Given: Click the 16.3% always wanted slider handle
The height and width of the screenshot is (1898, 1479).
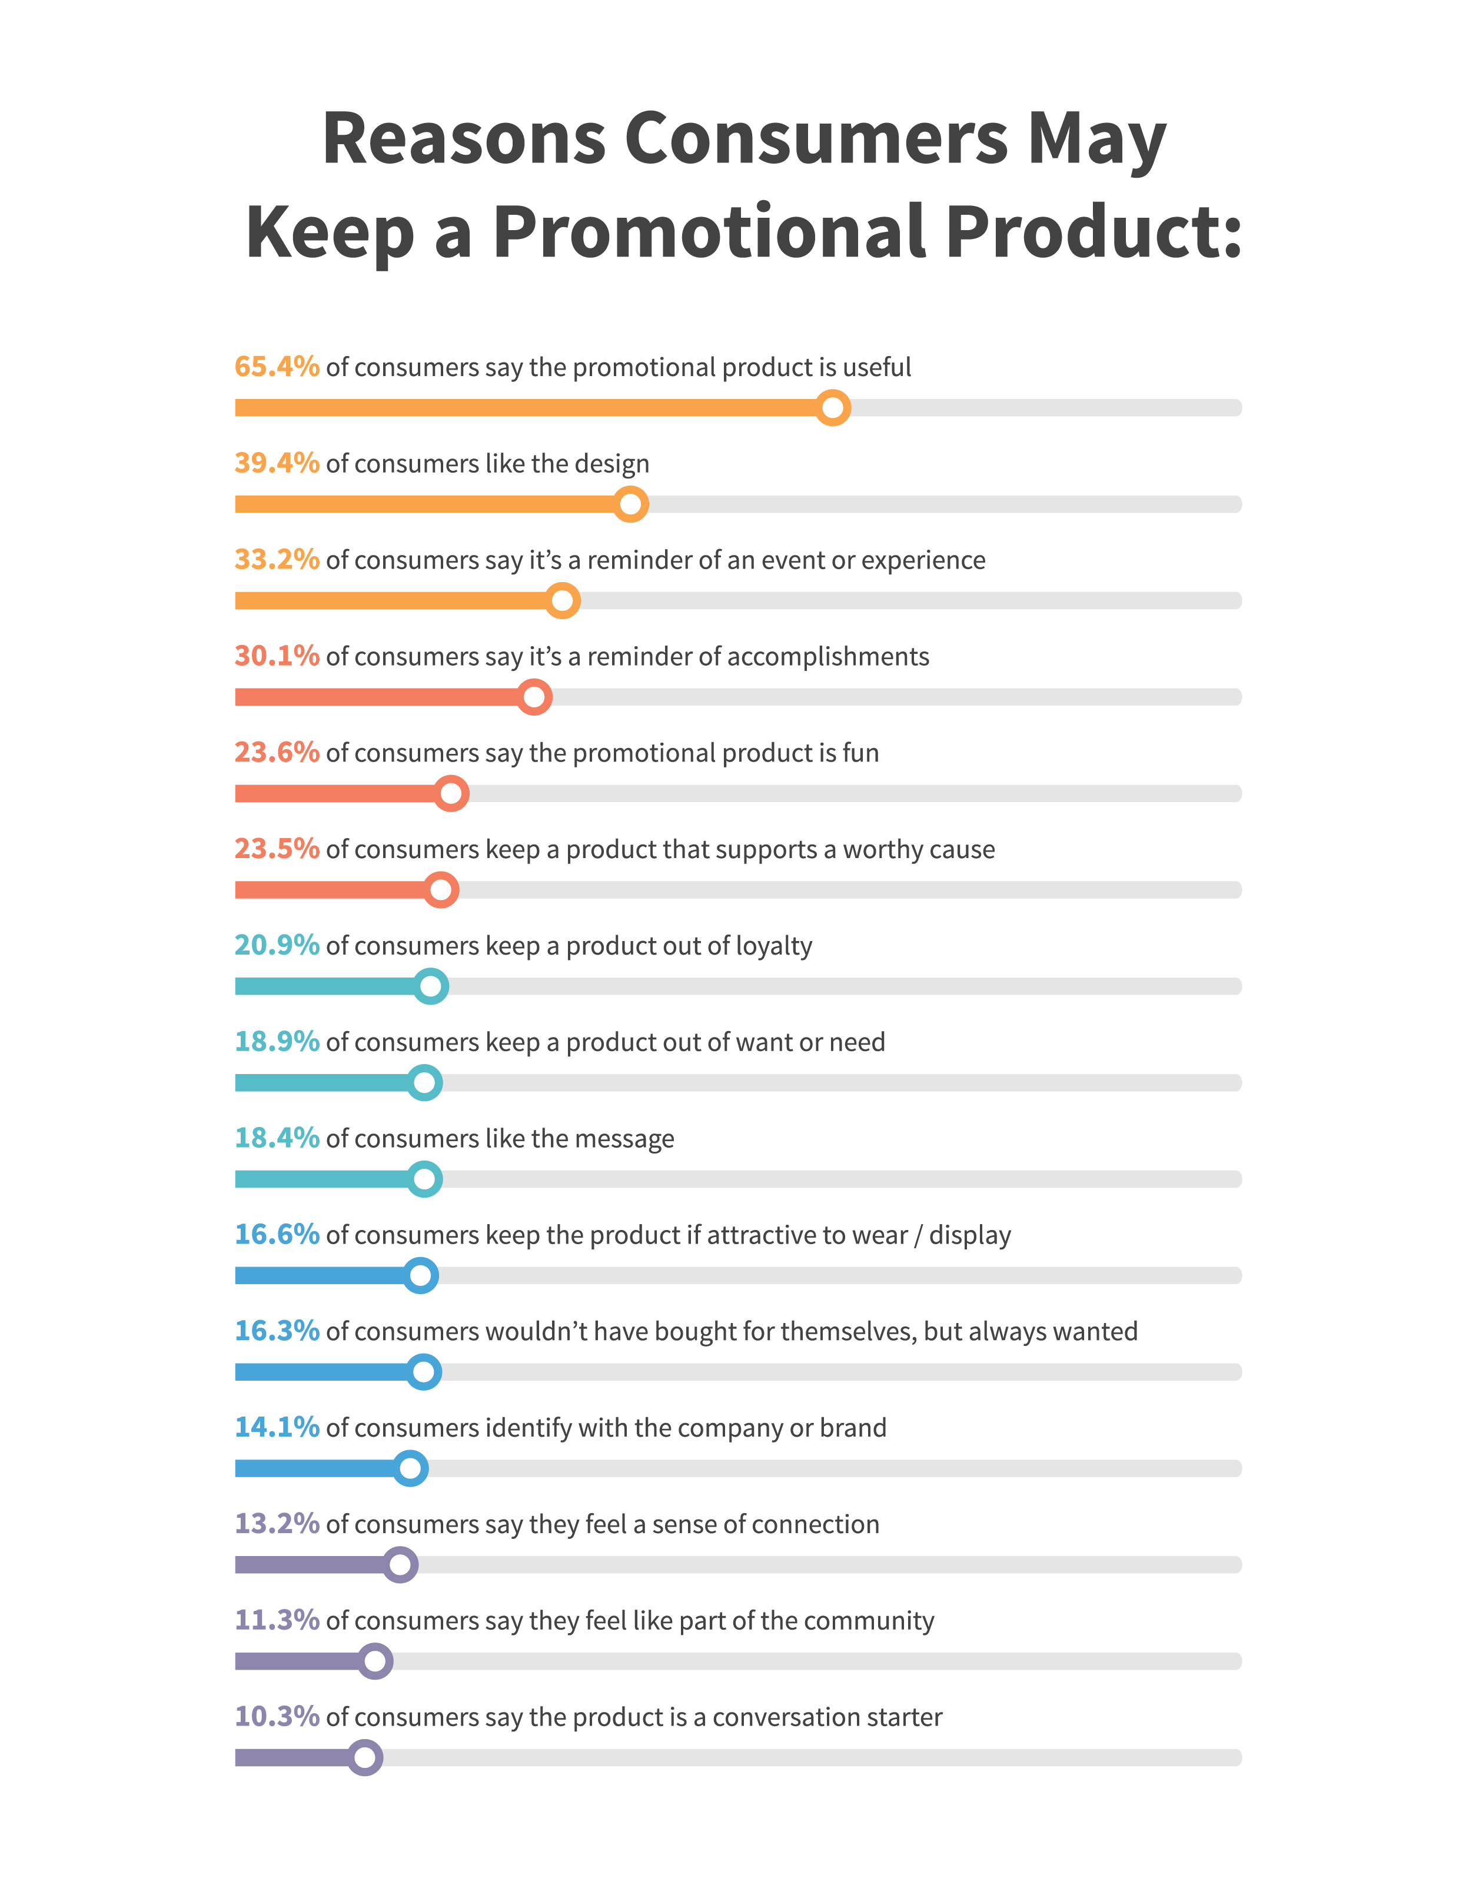Looking at the screenshot, I should pyautogui.click(x=424, y=1372).
